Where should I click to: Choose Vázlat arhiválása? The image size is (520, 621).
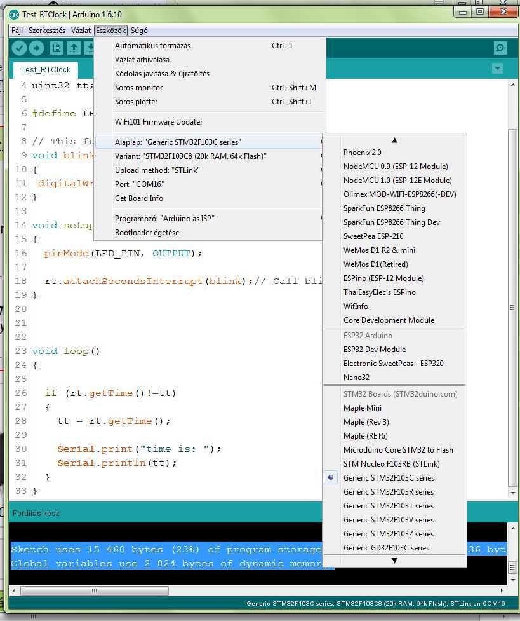[x=209, y=60]
